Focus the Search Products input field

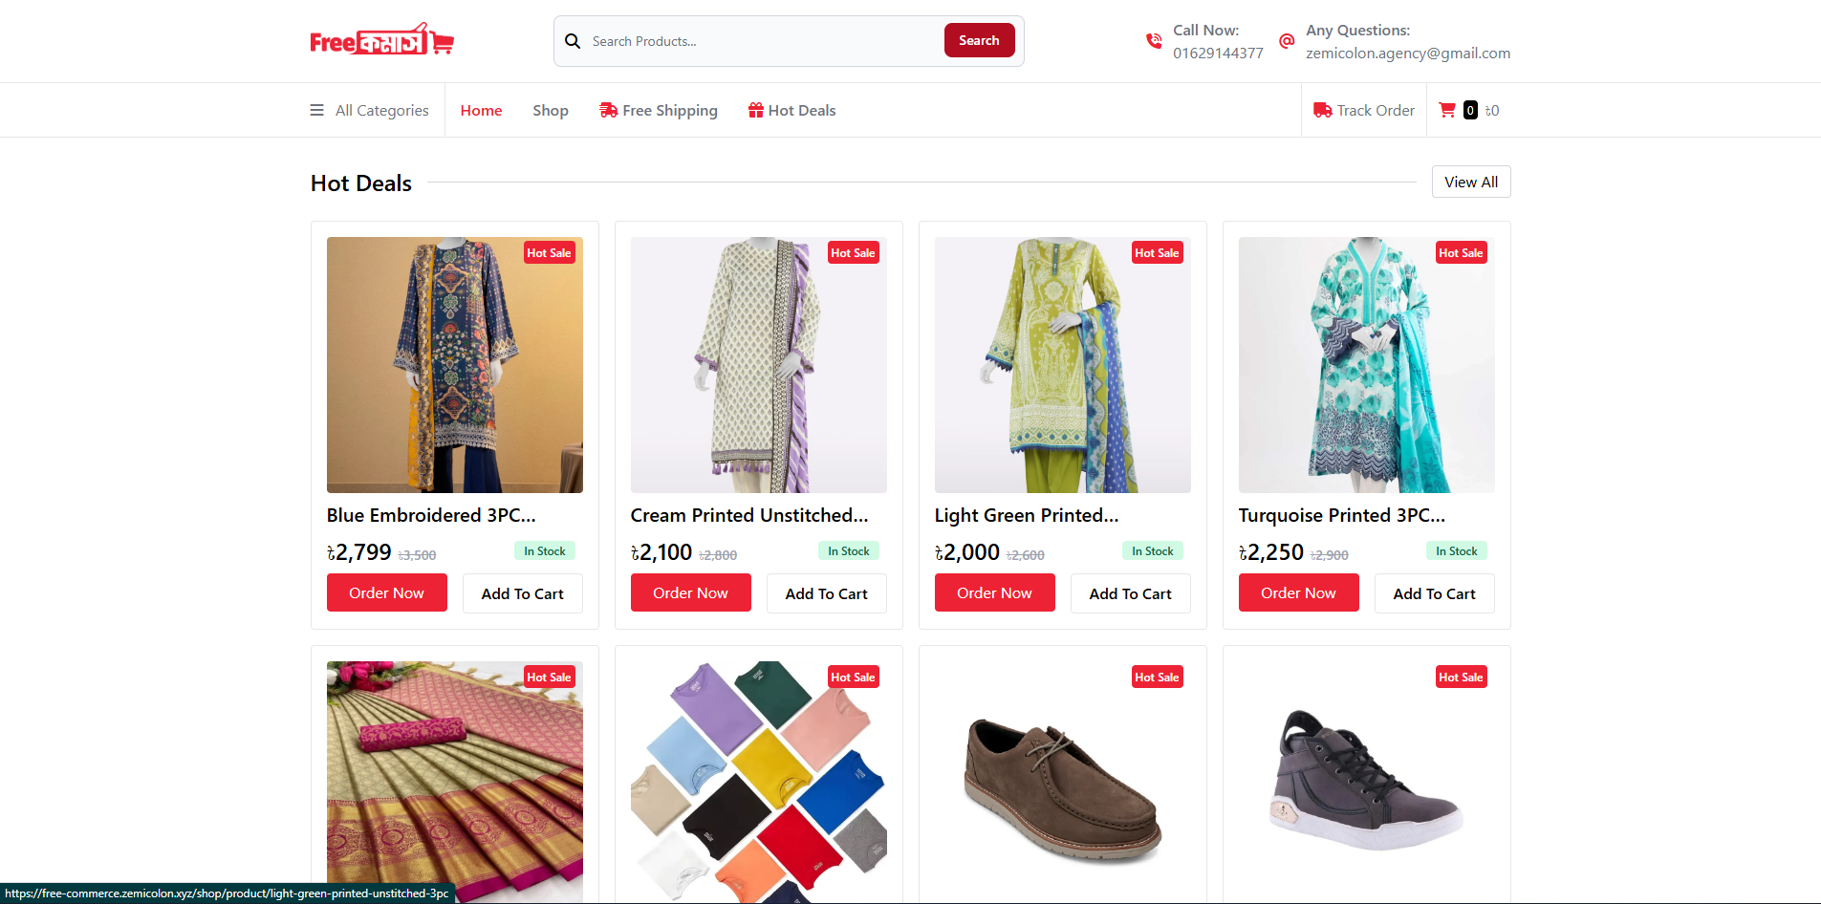[762, 41]
